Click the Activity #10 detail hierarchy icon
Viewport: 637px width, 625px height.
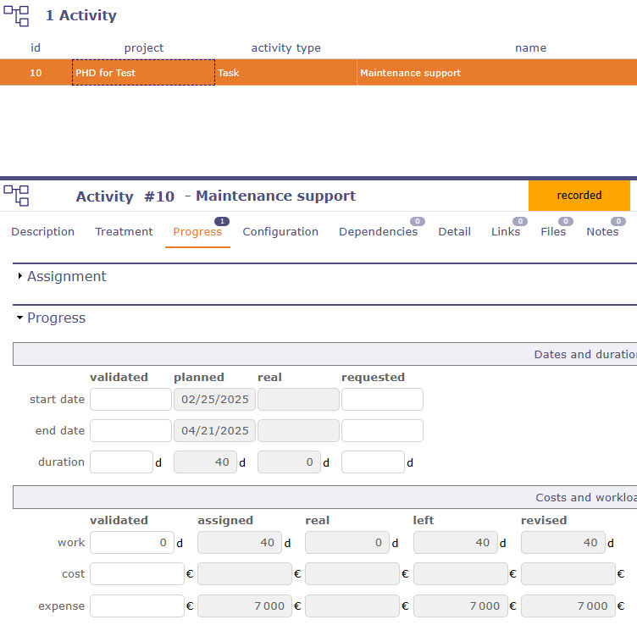point(16,196)
